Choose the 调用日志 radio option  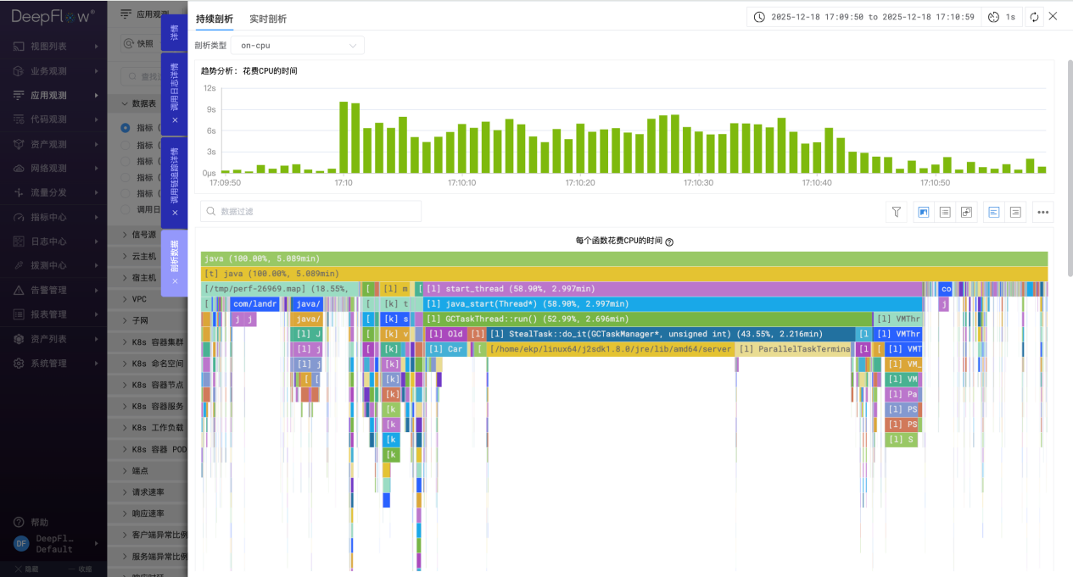click(126, 209)
